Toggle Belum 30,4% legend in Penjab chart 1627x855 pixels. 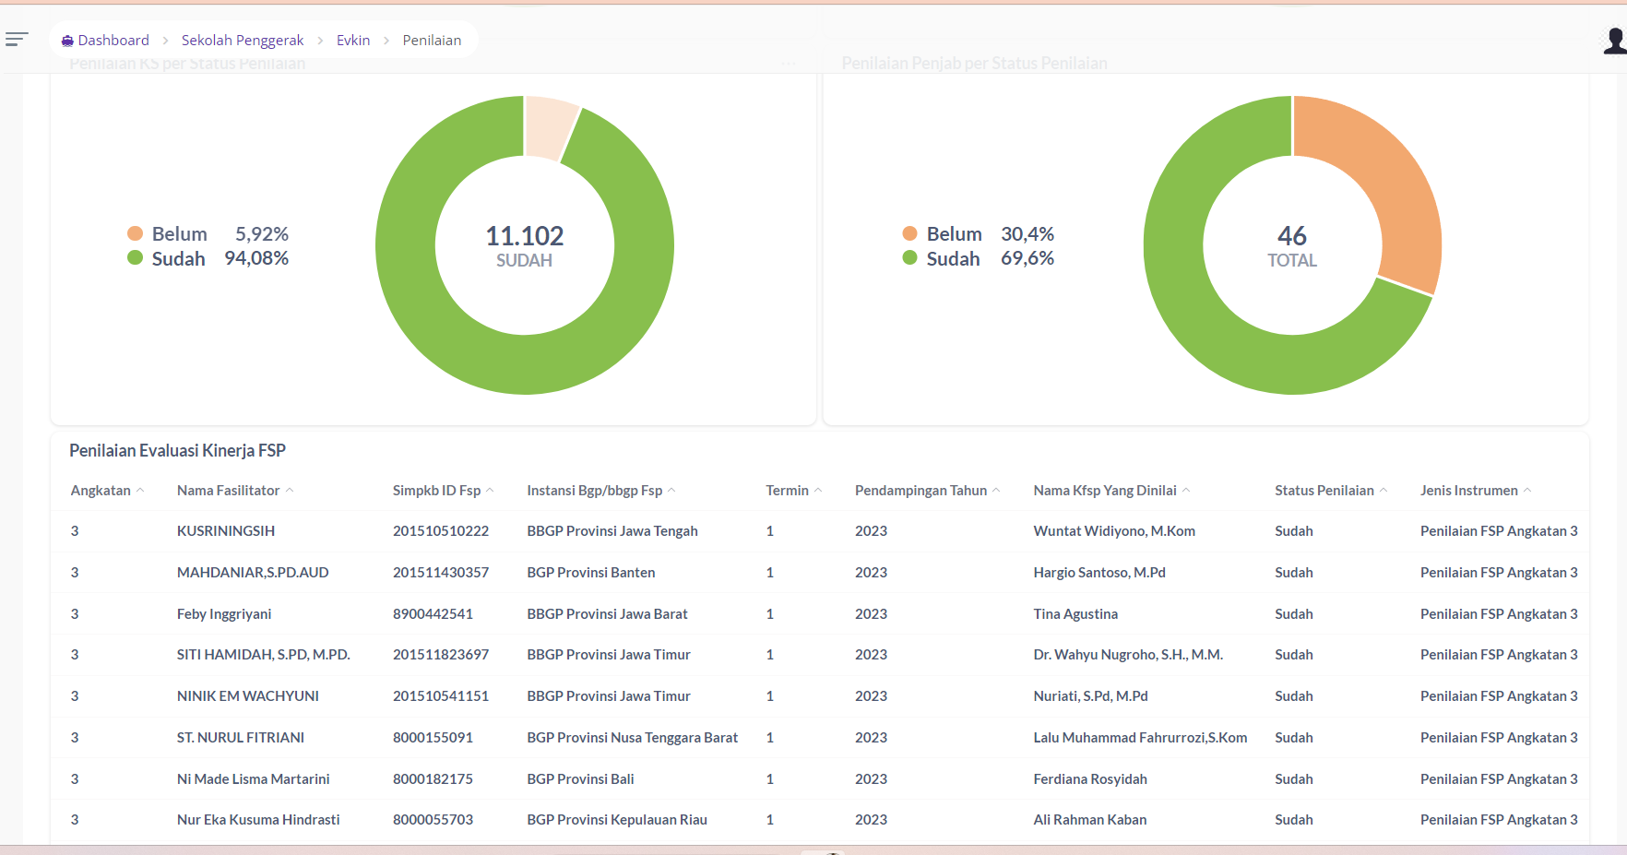(x=978, y=234)
